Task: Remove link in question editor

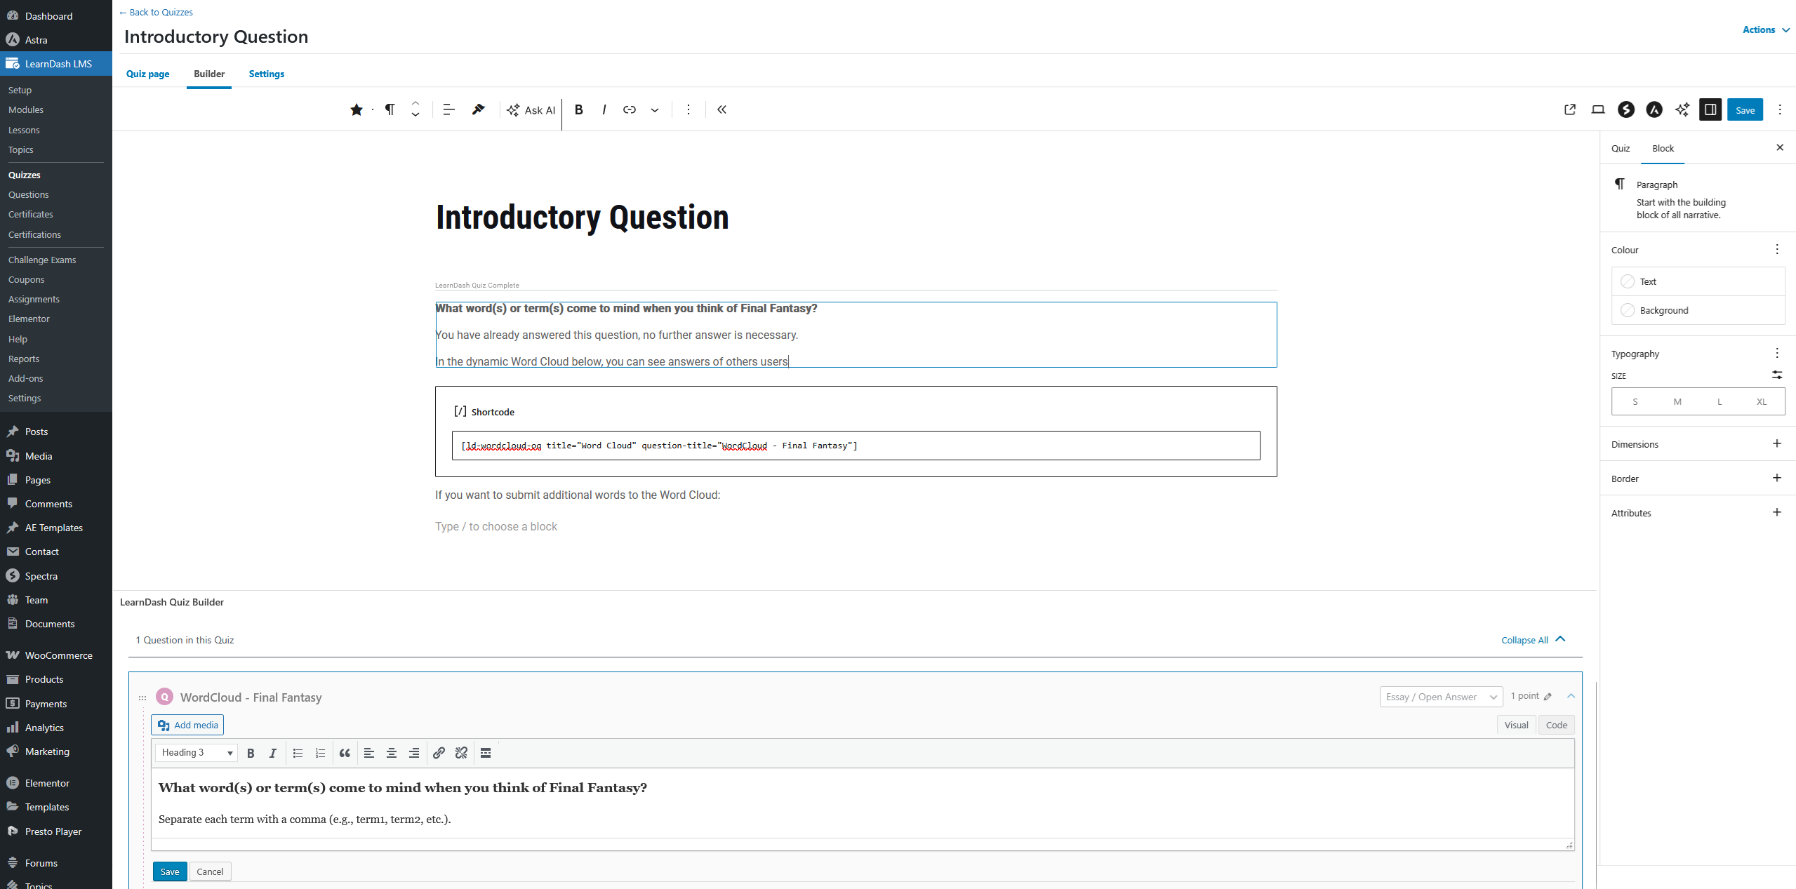Action: point(461,753)
